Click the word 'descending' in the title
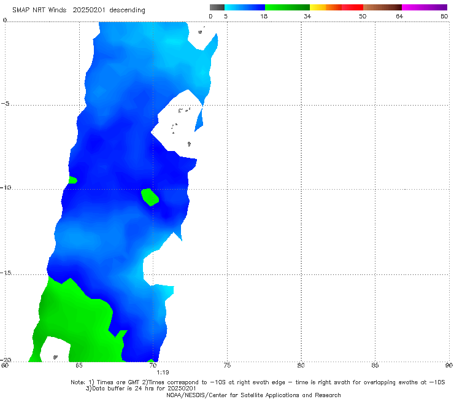The width and height of the screenshot is (454, 399). pyautogui.click(x=128, y=10)
